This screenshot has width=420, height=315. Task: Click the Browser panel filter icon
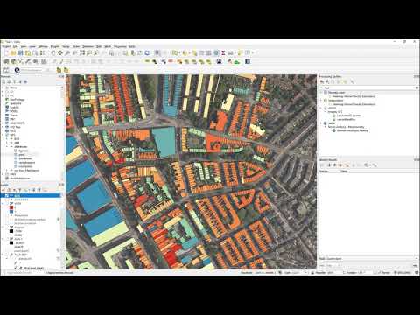click(x=15, y=81)
